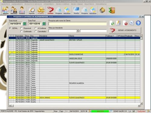Focus the client name search field
Viewport: 151px width, 113px height.
coord(78,24)
